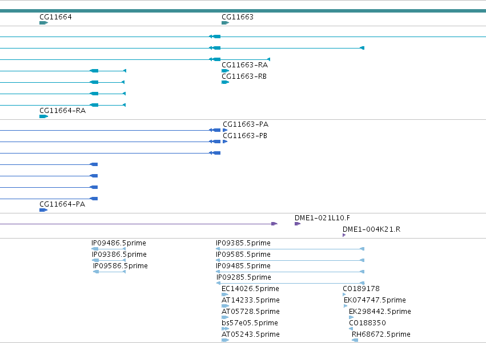This screenshot has height=343, width=486.
Task: Select the AT05728.5prime arrow glyph
Action: 225,317
